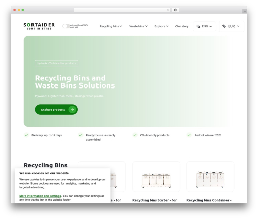Click the Recycling Bins section heading

coord(45,165)
